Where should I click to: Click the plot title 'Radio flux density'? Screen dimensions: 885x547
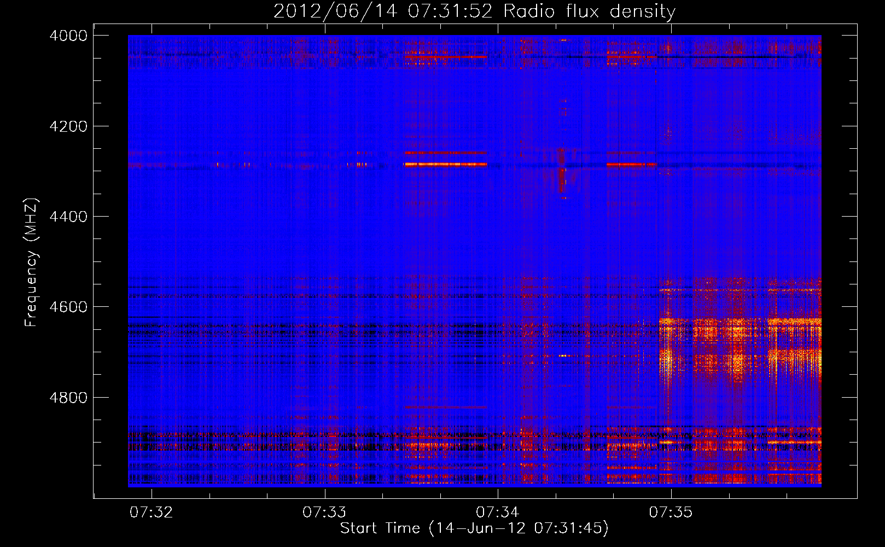pos(589,11)
